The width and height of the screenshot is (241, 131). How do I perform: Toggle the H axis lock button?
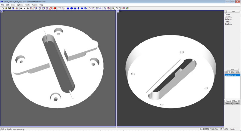[x=21, y=8]
